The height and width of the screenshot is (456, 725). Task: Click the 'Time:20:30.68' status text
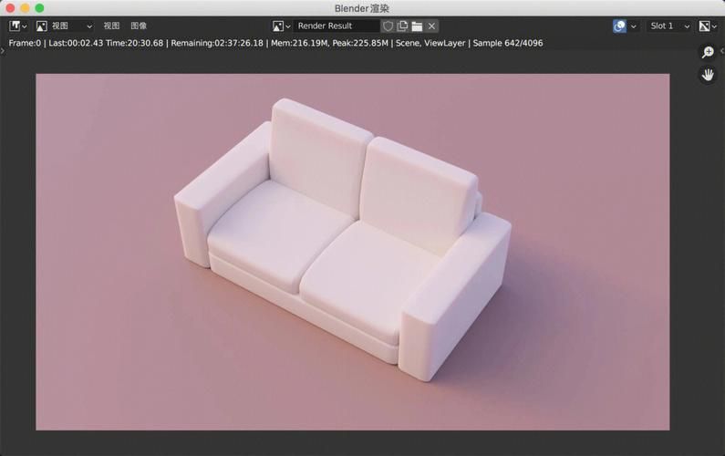(x=135, y=43)
